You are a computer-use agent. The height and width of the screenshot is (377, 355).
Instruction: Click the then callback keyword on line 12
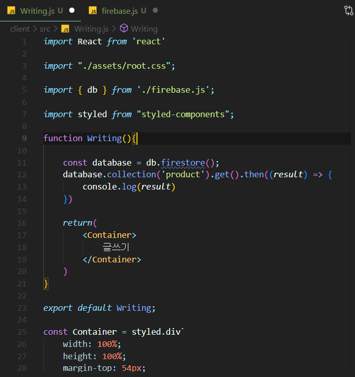coord(254,174)
